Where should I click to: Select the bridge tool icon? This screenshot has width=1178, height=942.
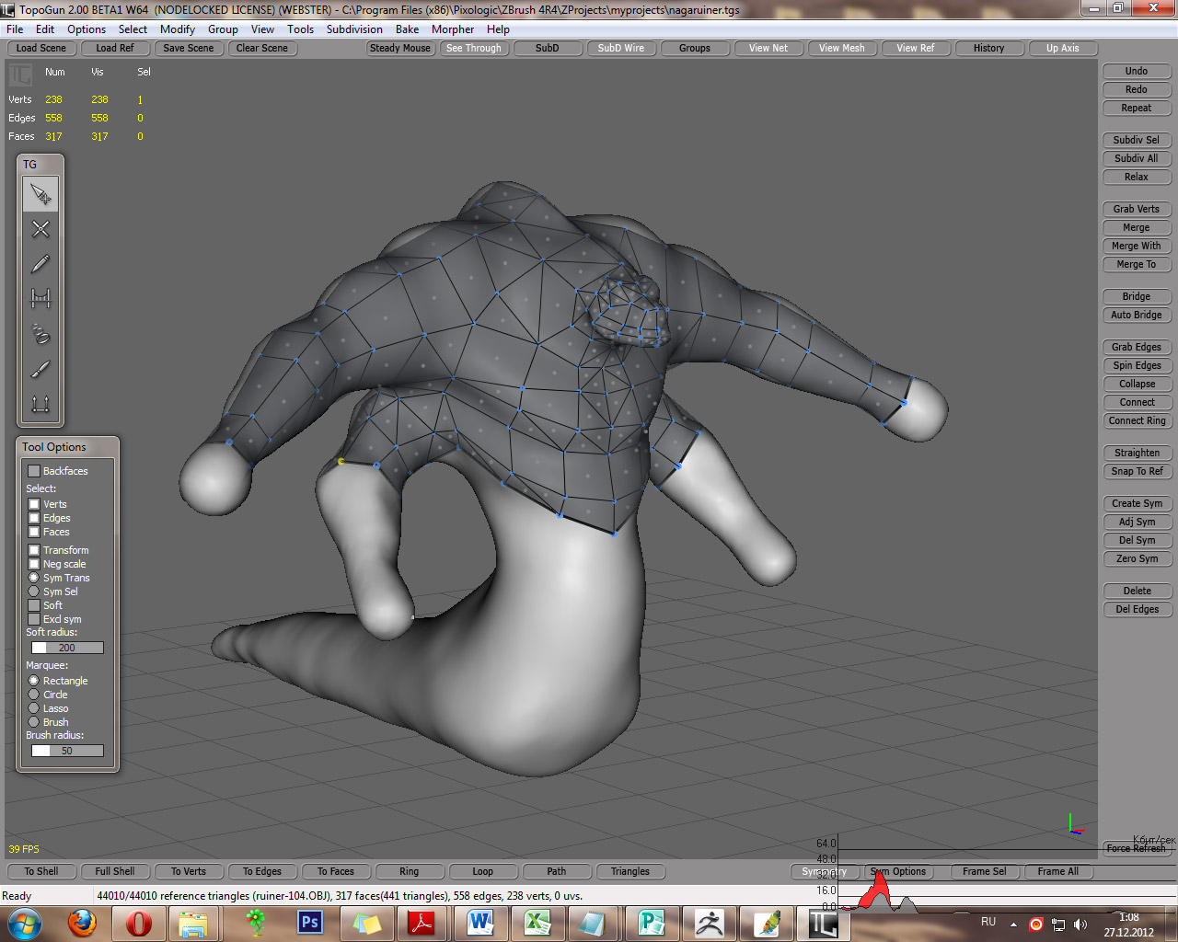tap(40, 298)
